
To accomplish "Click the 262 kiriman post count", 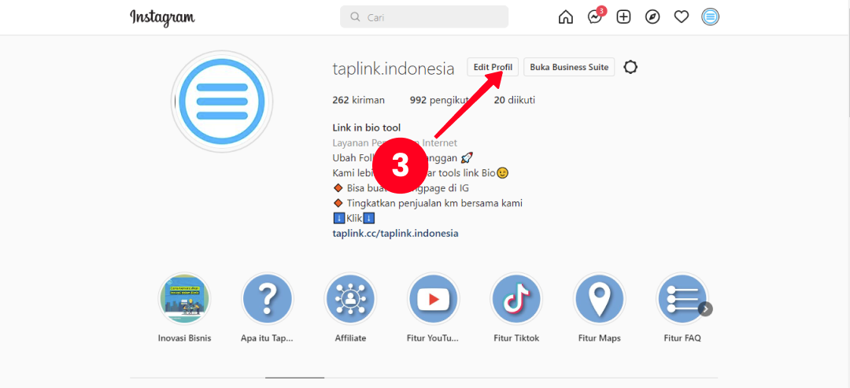I will click(x=358, y=100).
